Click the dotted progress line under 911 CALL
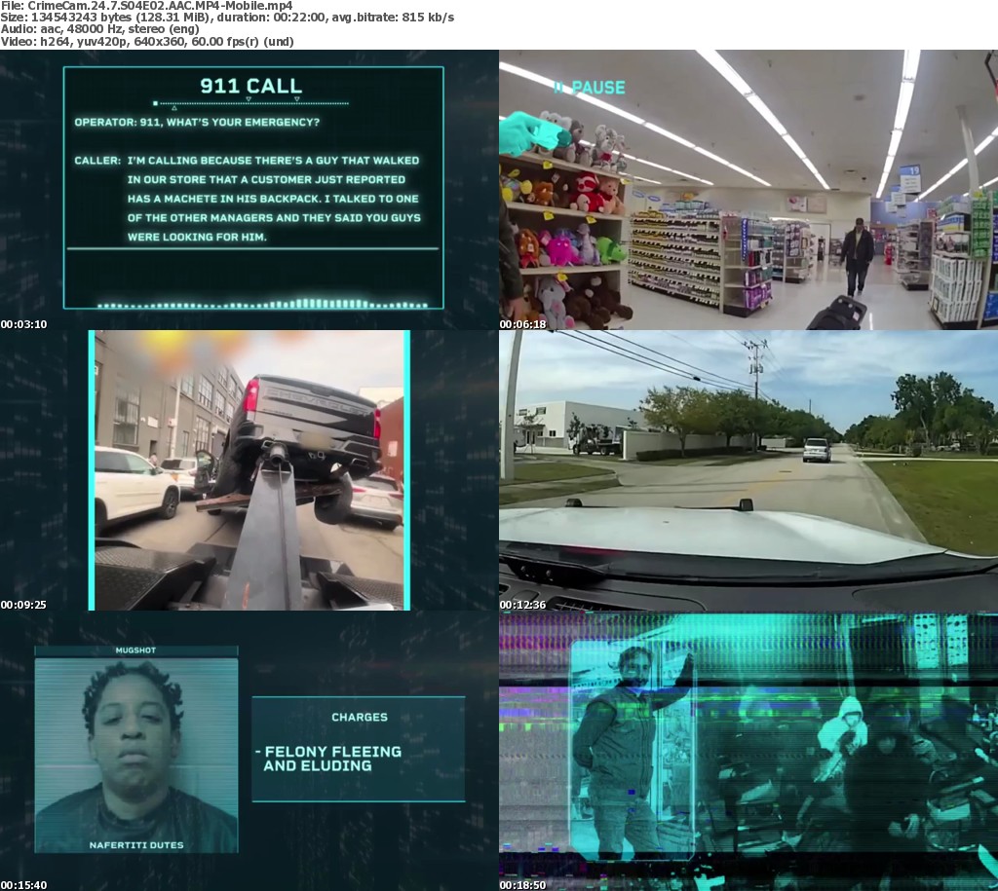The image size is (998, 891). 251,103
